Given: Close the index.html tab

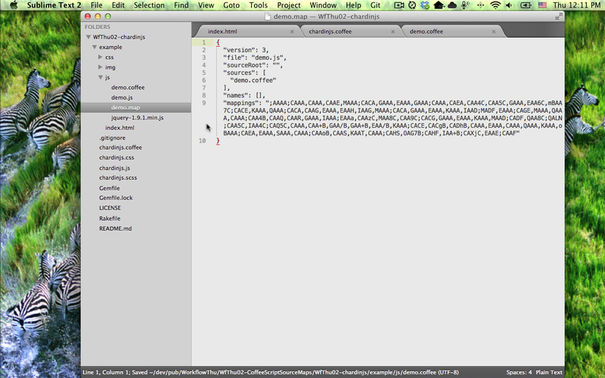Looking at the screenshot, I should (x=292, y=32).
